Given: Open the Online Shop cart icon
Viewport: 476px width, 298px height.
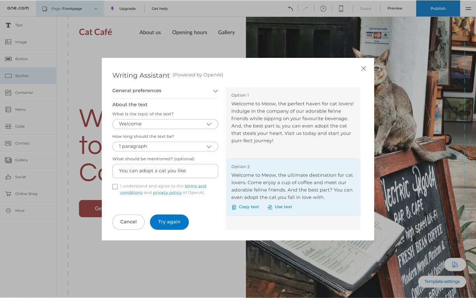Looking at the screenshot, I should coord(8,194).
